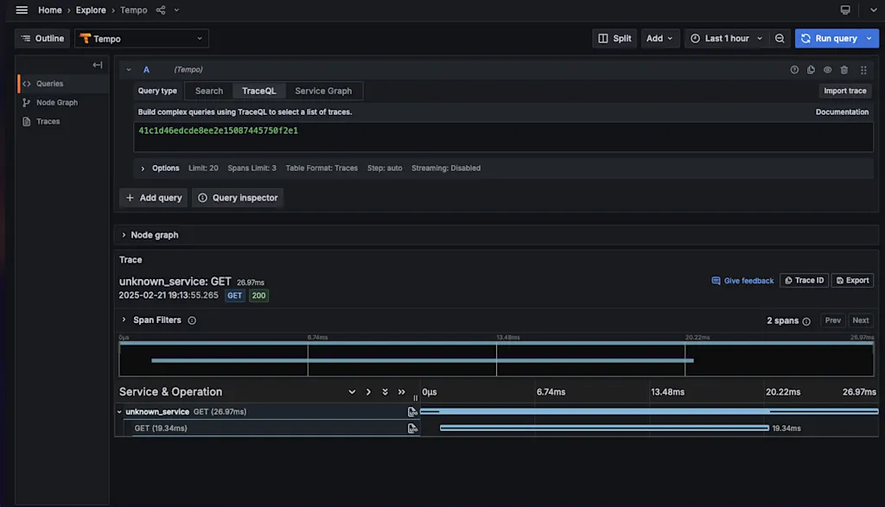The height and width of the screenshot is (507, 885).
Task: Open the Run query interval dropdown arrow
Action: click(x=869, y=38)
